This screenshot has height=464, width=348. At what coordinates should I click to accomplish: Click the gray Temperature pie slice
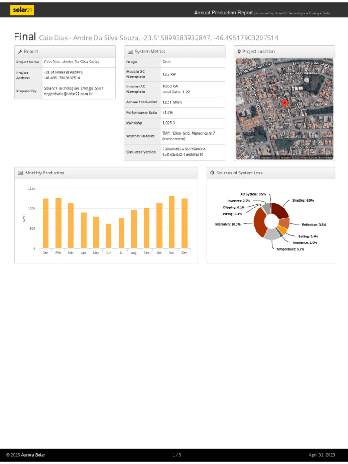pos(272,235)
